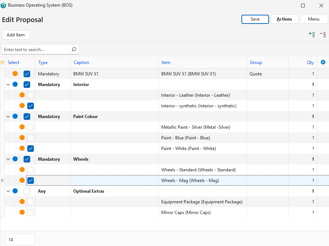Focus the search text field
This screenshot has width=329, height=246.
[36, 49]
